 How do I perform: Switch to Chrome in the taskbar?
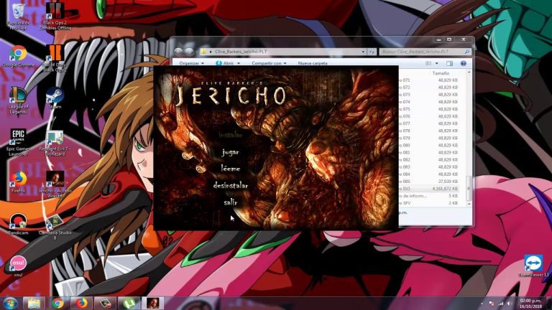[x=57, y=303]
